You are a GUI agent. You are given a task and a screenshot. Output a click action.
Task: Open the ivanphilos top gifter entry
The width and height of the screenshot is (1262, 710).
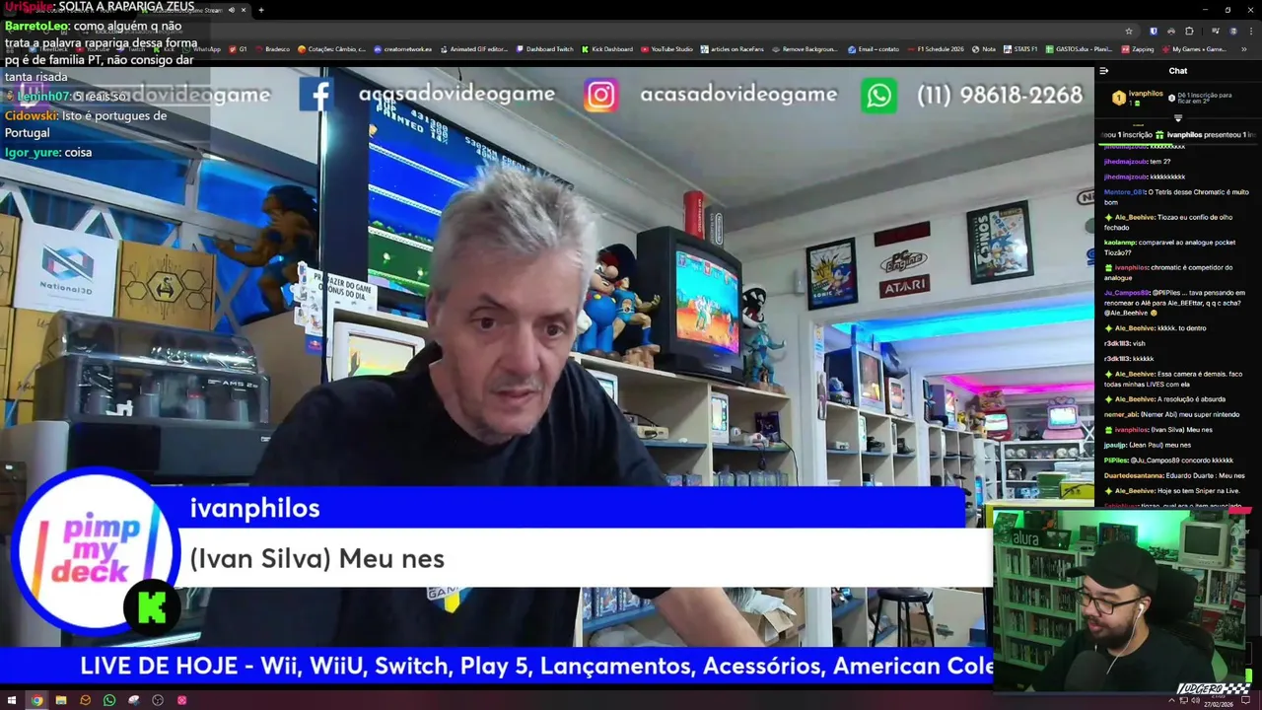click(x=1139, y=97)
